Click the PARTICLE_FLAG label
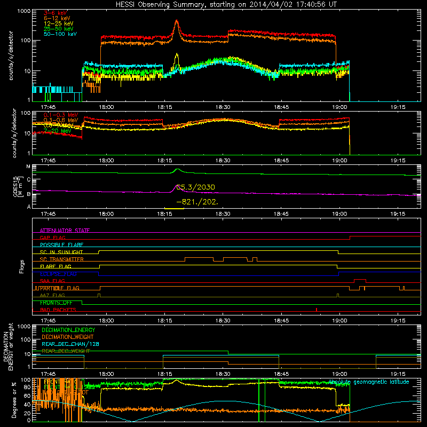Image resolution: width=427 pixels, height=427 pixels. click(60, 288)
